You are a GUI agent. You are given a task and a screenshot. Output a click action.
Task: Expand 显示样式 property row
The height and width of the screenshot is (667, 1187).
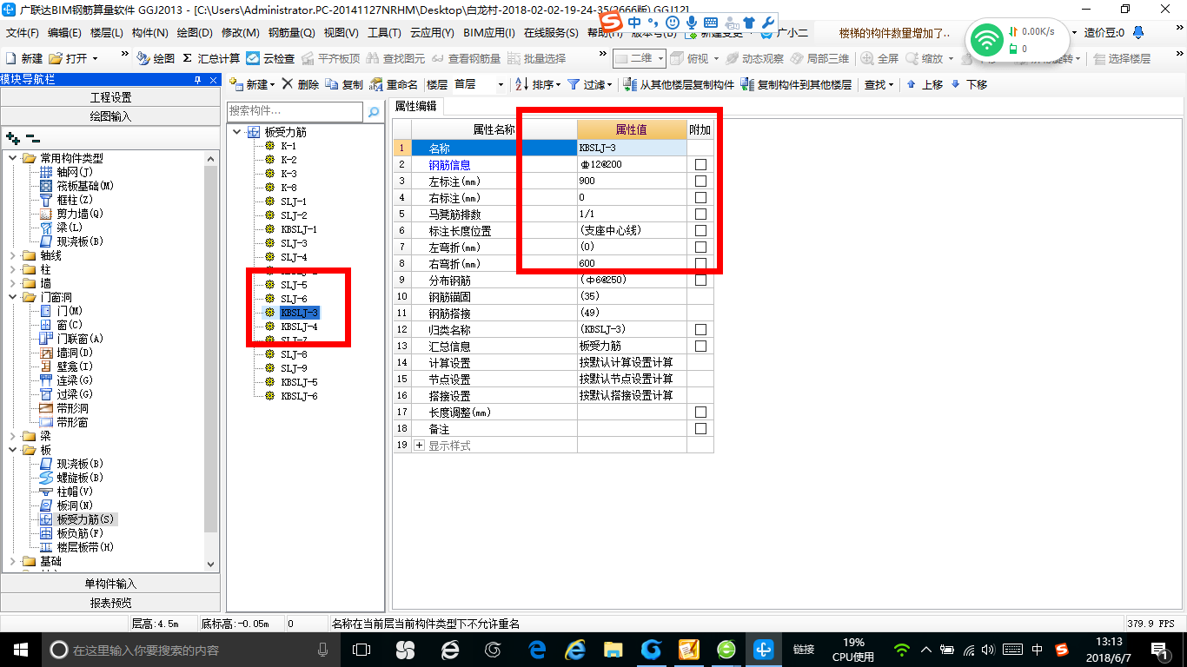click(420, 445)
